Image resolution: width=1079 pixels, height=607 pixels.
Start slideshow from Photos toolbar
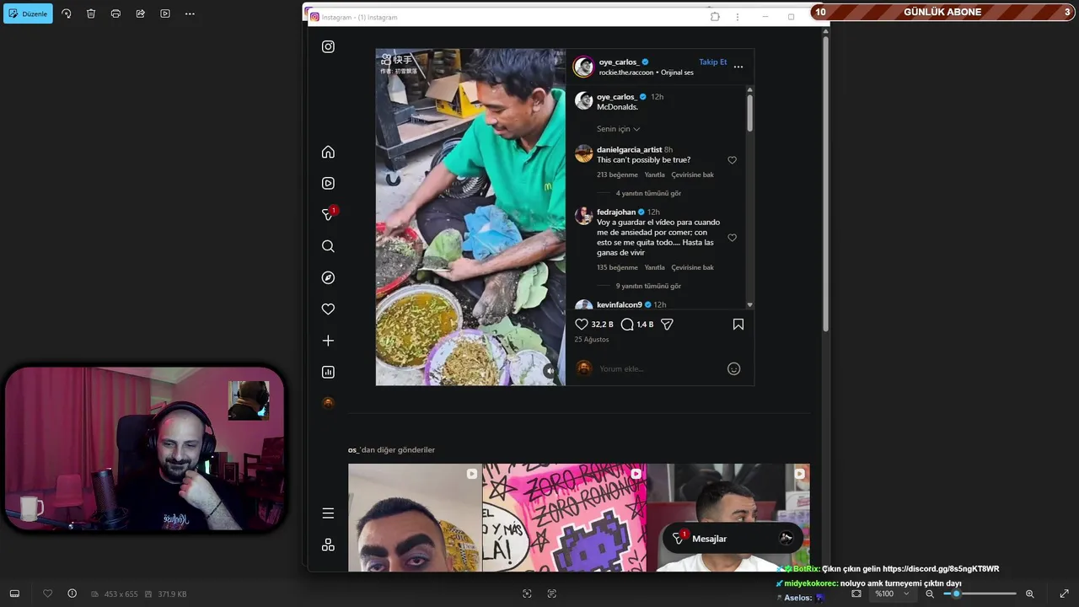point(165,13)
